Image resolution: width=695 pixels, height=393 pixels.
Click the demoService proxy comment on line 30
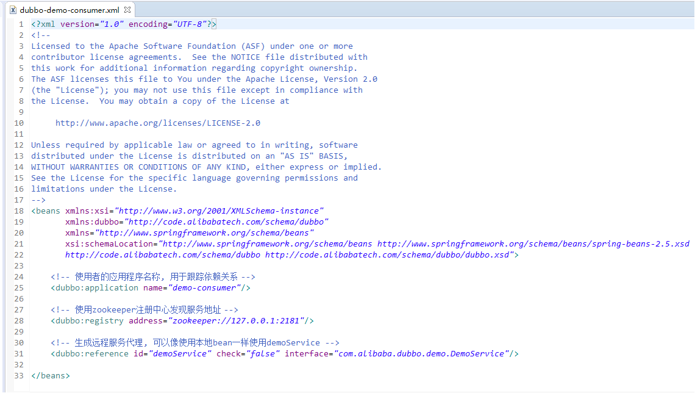(195, 342)
